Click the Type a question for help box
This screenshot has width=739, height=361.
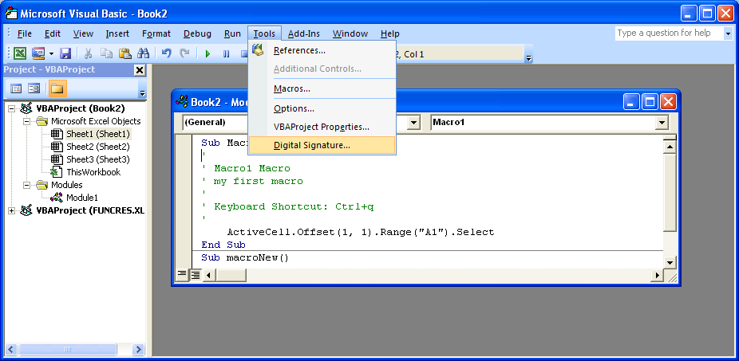tap(669, 33)
